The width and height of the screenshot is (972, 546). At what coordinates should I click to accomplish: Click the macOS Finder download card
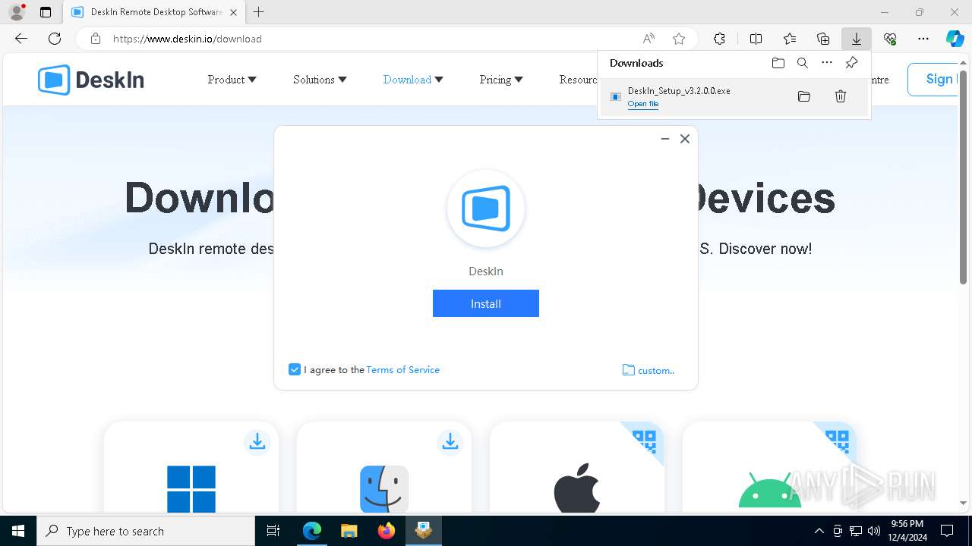click(x=384, y=468)
